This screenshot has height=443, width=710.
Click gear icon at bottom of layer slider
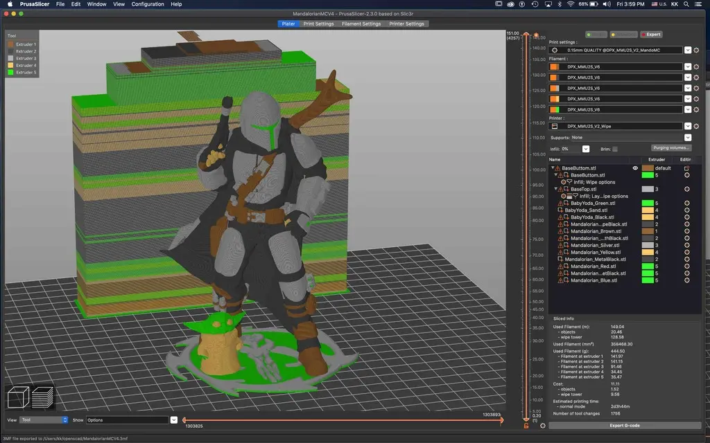pos(542,426)
